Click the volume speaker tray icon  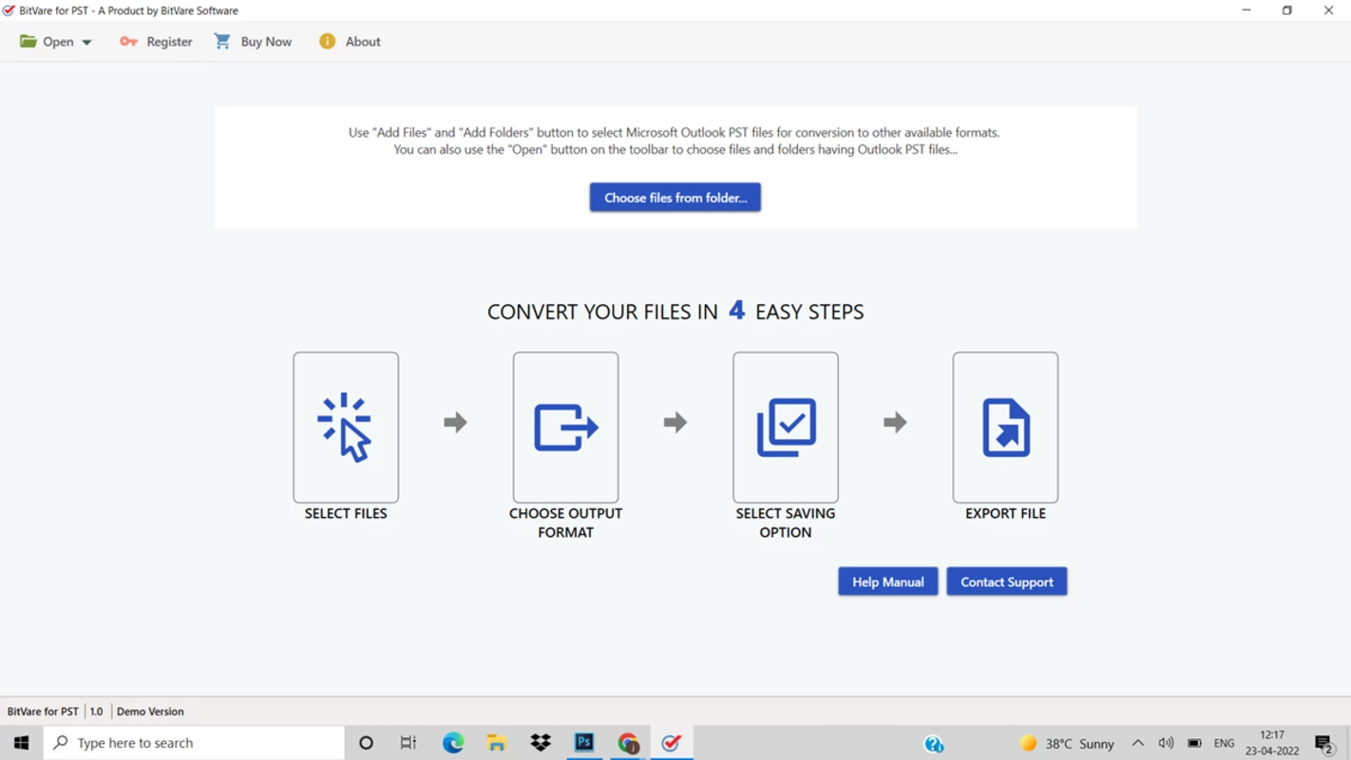[x=1166, y=743]
